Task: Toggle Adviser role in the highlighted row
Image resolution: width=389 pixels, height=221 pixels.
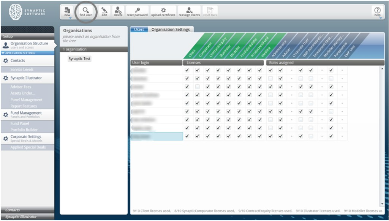Action: pos(281,136)
